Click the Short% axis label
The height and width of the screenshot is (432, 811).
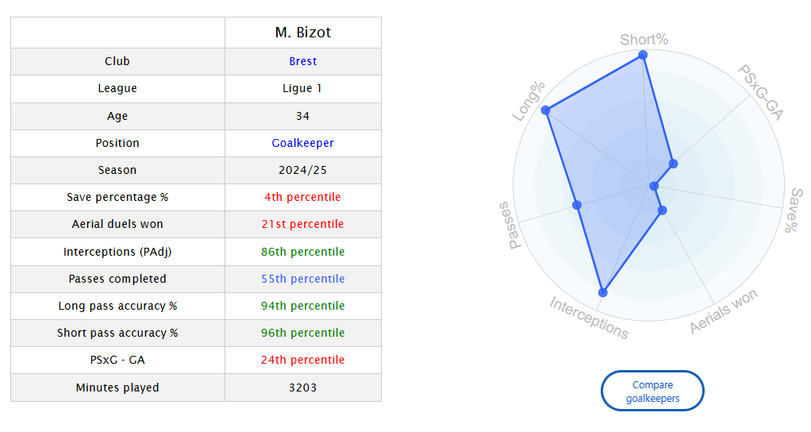pyautogui.click(x=644, y=40)
